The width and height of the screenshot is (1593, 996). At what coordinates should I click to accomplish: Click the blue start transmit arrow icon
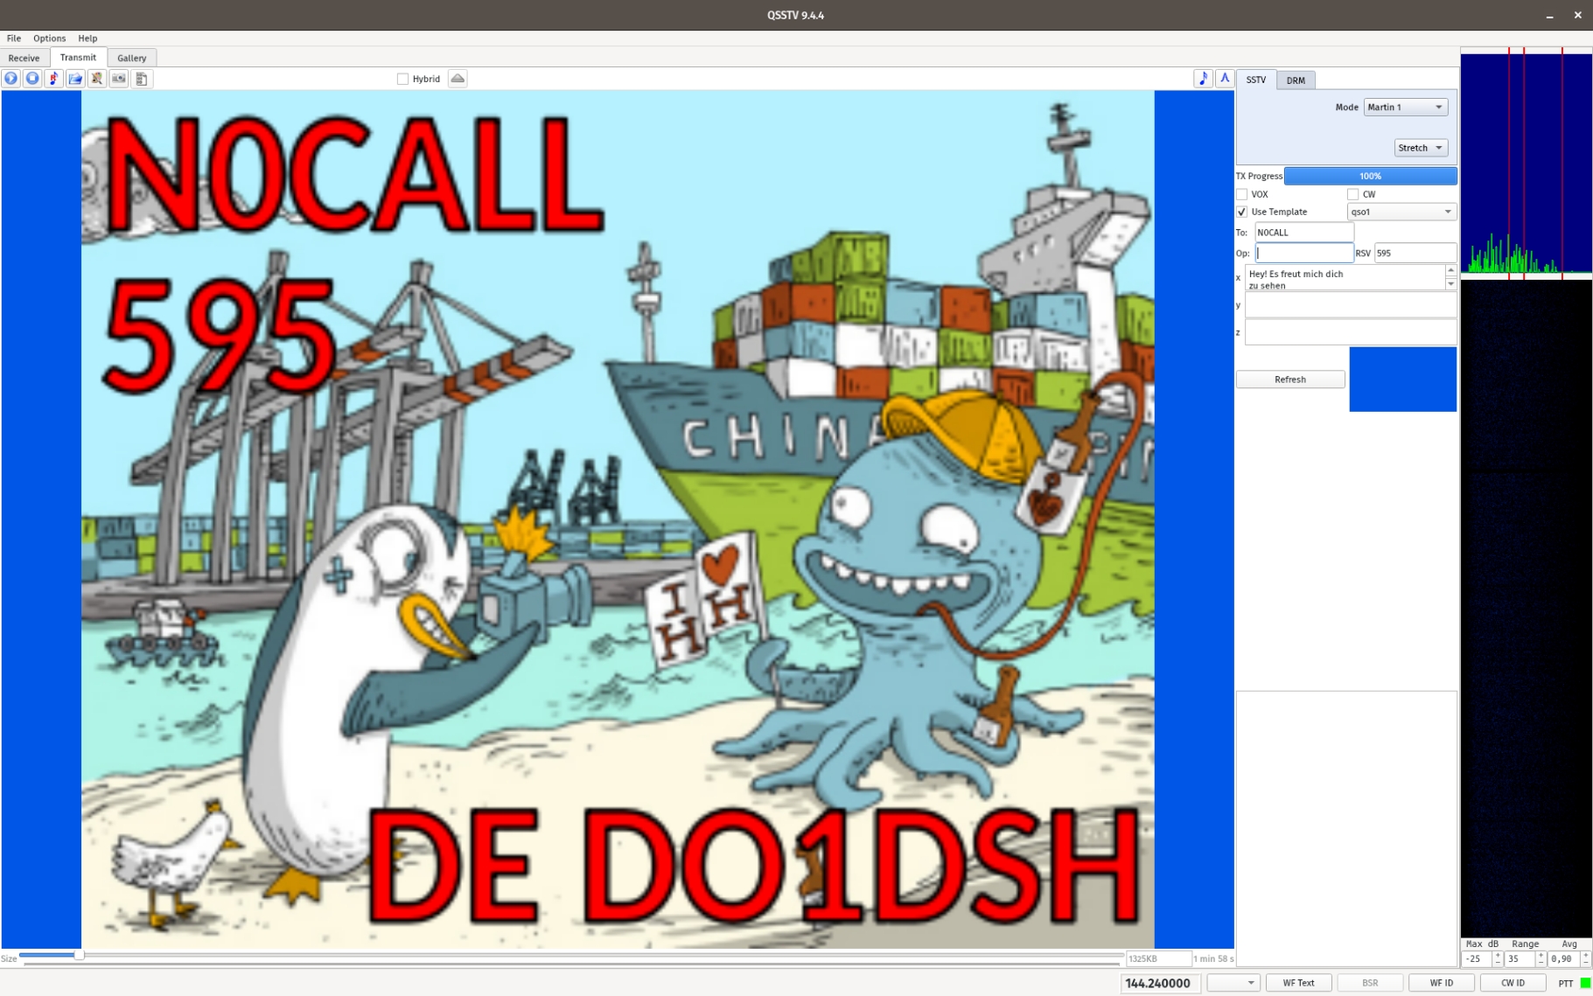[x=10, y=79]
